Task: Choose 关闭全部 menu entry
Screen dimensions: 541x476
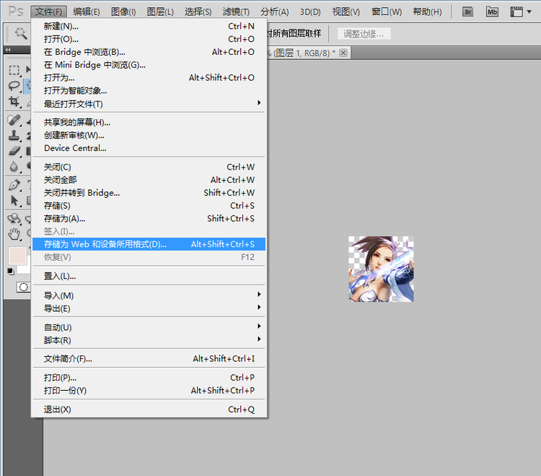Action: (149, 180)
